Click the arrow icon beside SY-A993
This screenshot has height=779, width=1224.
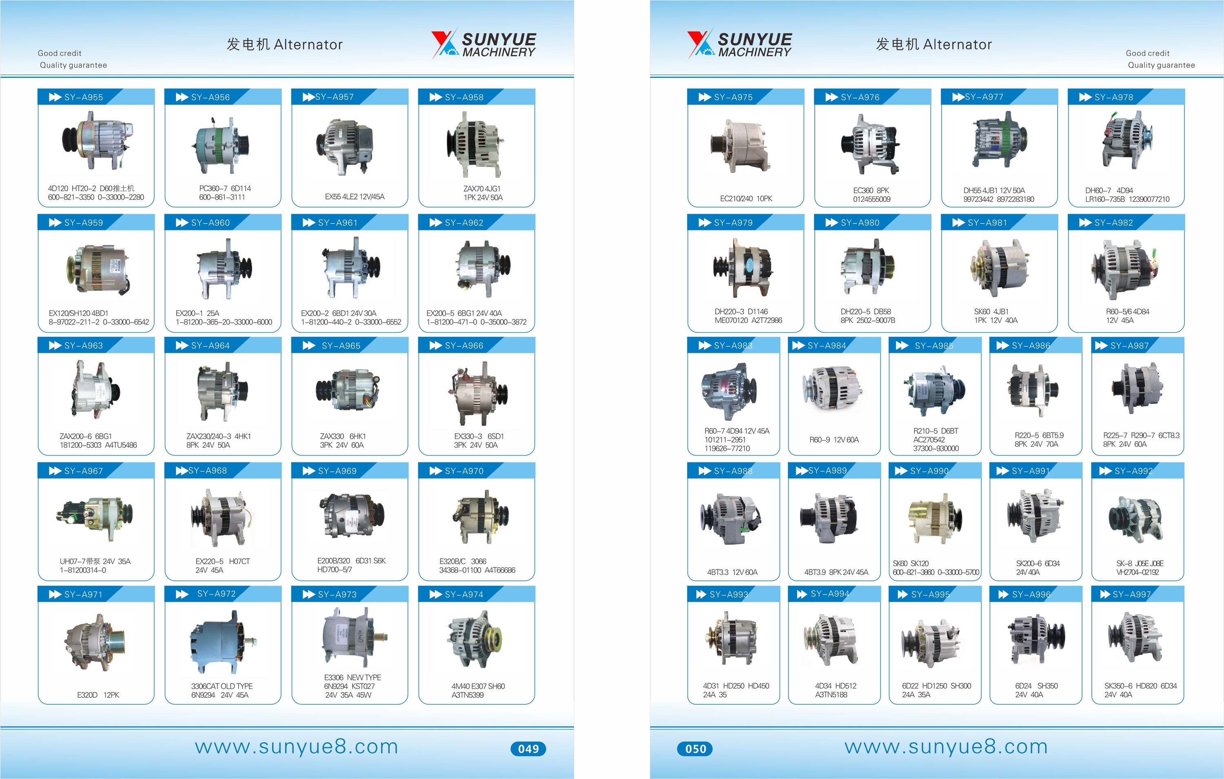pos(701,595)
